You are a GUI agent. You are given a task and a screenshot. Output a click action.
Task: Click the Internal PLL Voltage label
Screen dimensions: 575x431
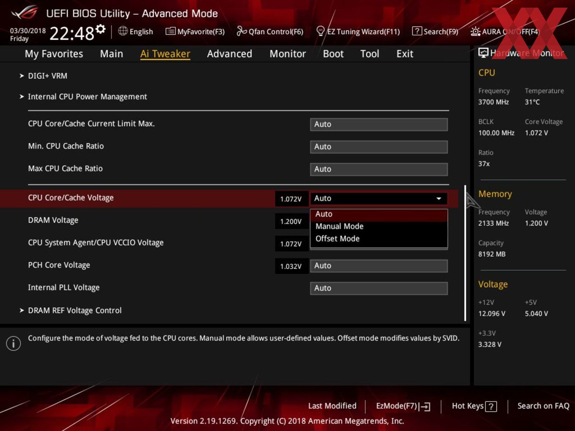(64, 287)
